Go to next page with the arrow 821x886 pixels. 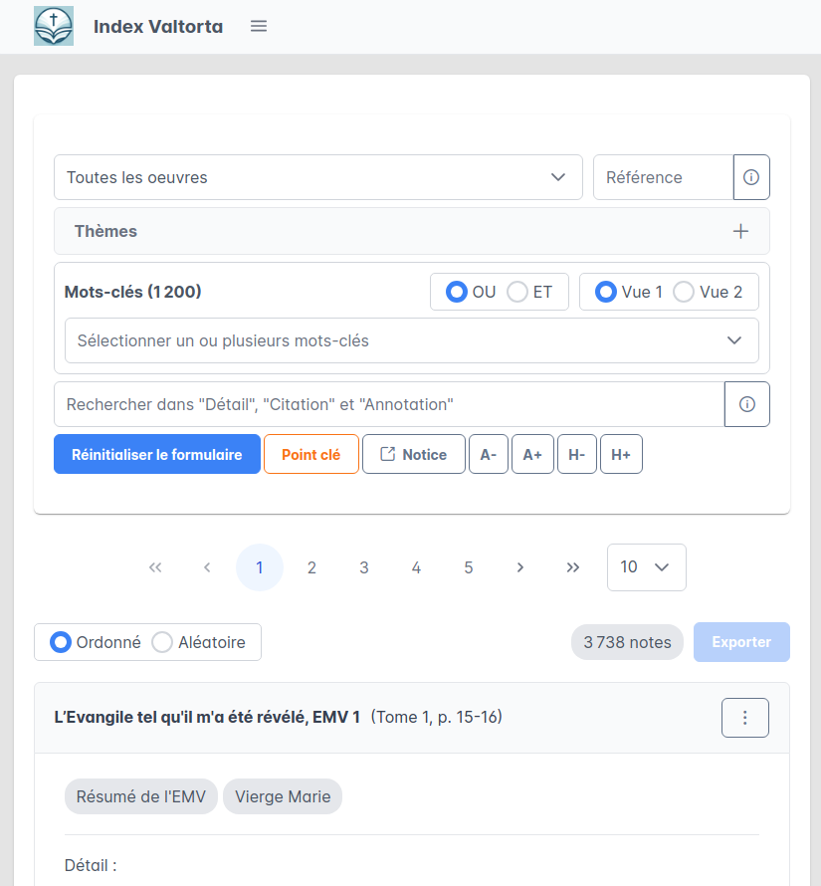[x=520, y=567]
